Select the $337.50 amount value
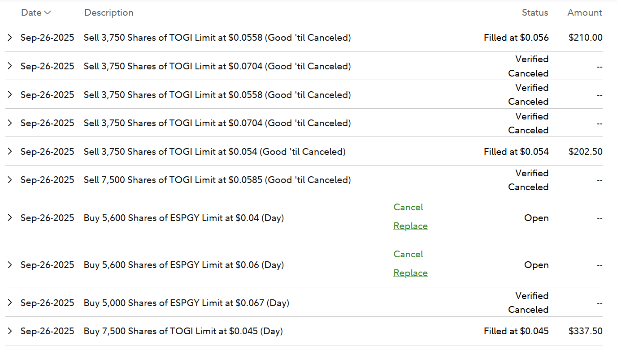 (585, 331)
